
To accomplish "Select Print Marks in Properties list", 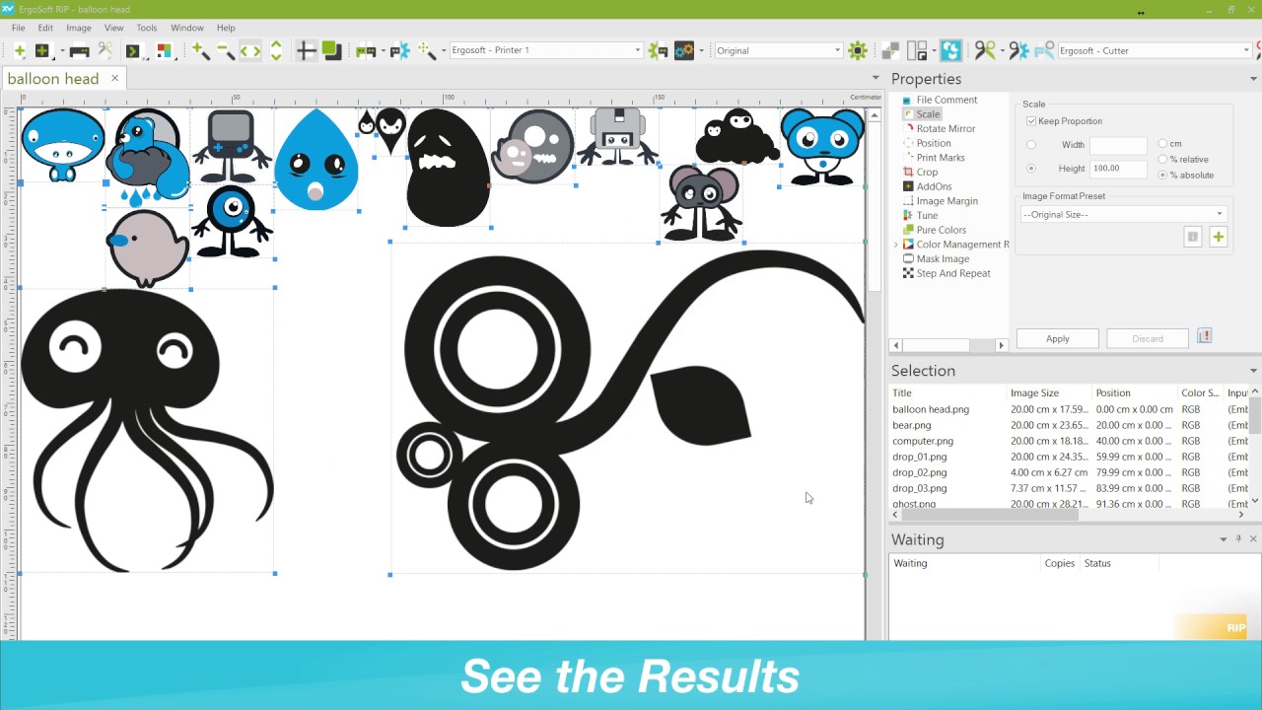I will (x=941, y=158).
